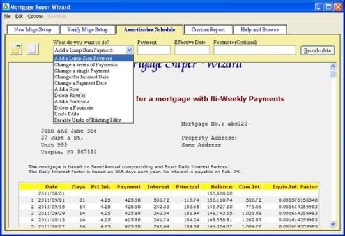
Task: Click the days value '31'
Action: coord(82,200)
